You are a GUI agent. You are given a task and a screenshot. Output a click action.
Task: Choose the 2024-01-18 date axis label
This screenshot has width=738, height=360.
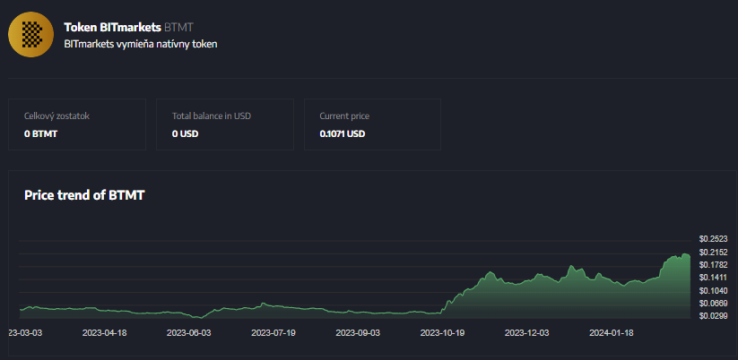(611, 332)
